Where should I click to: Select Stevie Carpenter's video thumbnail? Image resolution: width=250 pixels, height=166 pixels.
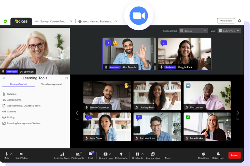pos(107,96)
